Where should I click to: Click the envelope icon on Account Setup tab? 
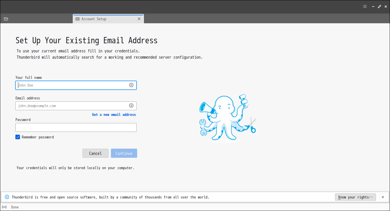[x=78, y=19]
